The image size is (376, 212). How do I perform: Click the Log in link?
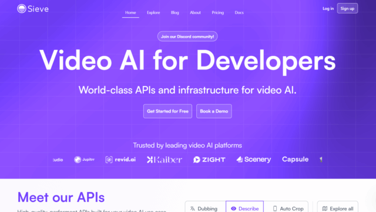click(x=328, y=8)
